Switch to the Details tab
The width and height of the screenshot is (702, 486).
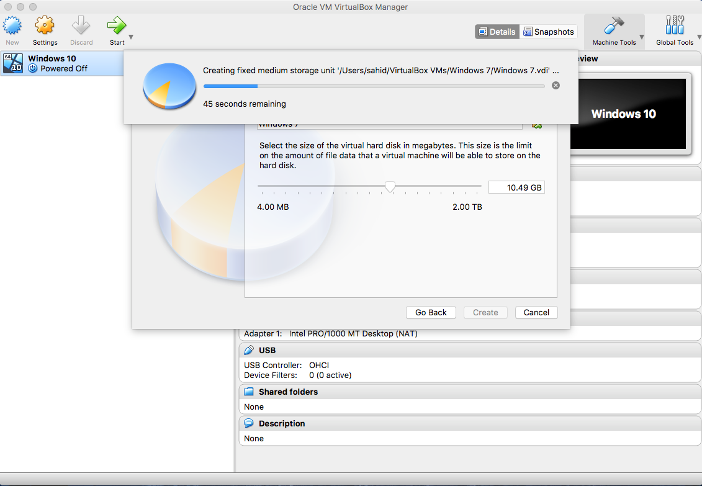click(x=497, y=32)
